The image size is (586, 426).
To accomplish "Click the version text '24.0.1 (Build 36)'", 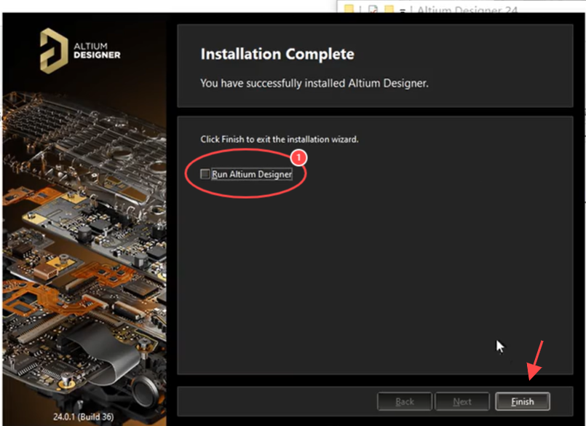I will pyautogui.click(x=83, y=417).
